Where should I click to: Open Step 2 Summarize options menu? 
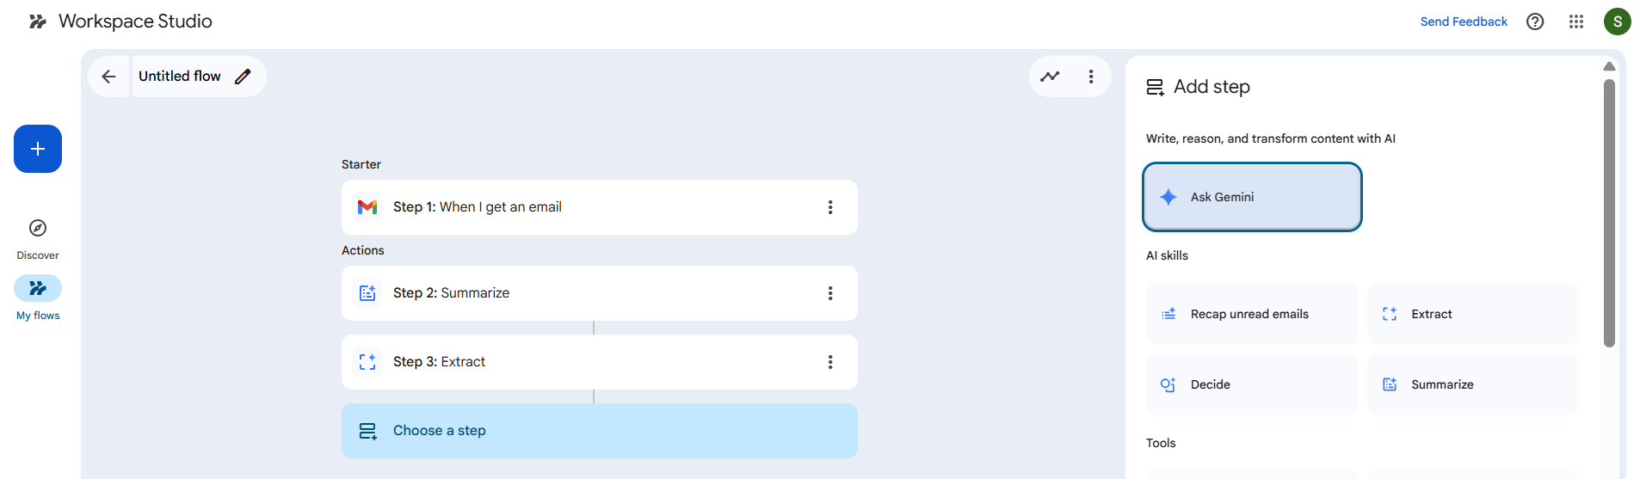point(829,293)
